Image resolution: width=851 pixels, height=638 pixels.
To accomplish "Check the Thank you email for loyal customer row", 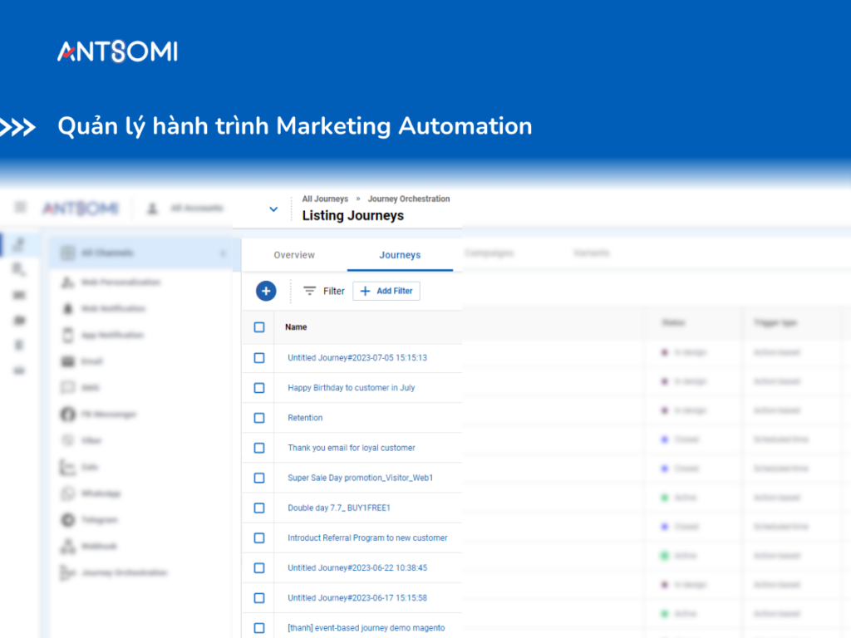I will [259, 448].
